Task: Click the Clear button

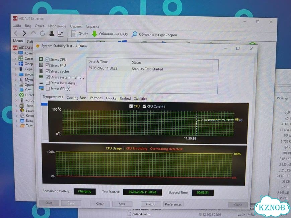Action: tap(100, 204)
